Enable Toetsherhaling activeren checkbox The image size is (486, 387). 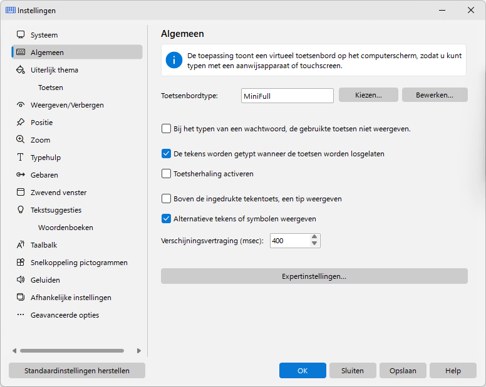tap(166, 174)
